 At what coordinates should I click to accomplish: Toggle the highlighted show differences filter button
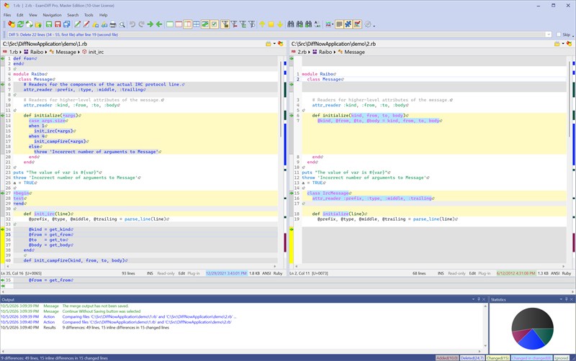(x=225, y=24)
